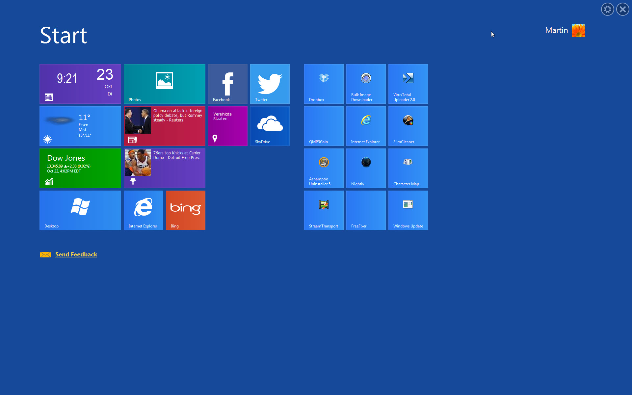This screenshot has width=632, height=395.
Task: Open VirusTotal Uploader 2.0 tile
Action: [408, 84]
